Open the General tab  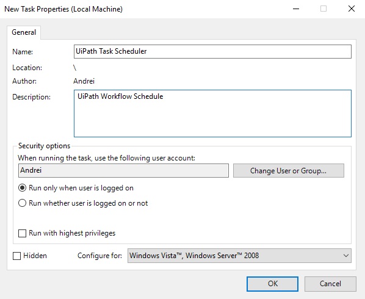pos(24,32)
